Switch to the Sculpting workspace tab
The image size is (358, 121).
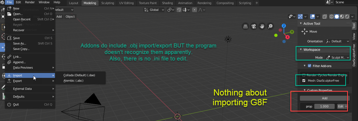[x=108, y=3]
